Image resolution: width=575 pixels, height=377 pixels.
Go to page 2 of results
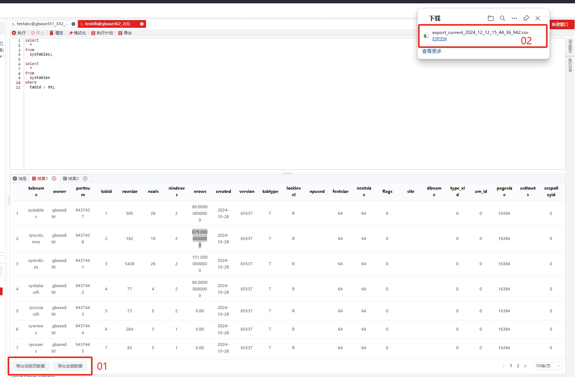(x=518, y=366)
